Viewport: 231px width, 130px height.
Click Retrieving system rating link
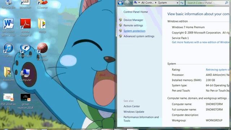pos(218,70)
